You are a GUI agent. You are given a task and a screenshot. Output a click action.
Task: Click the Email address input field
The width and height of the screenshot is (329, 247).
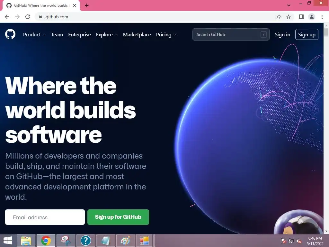click(x=45, y=217)
